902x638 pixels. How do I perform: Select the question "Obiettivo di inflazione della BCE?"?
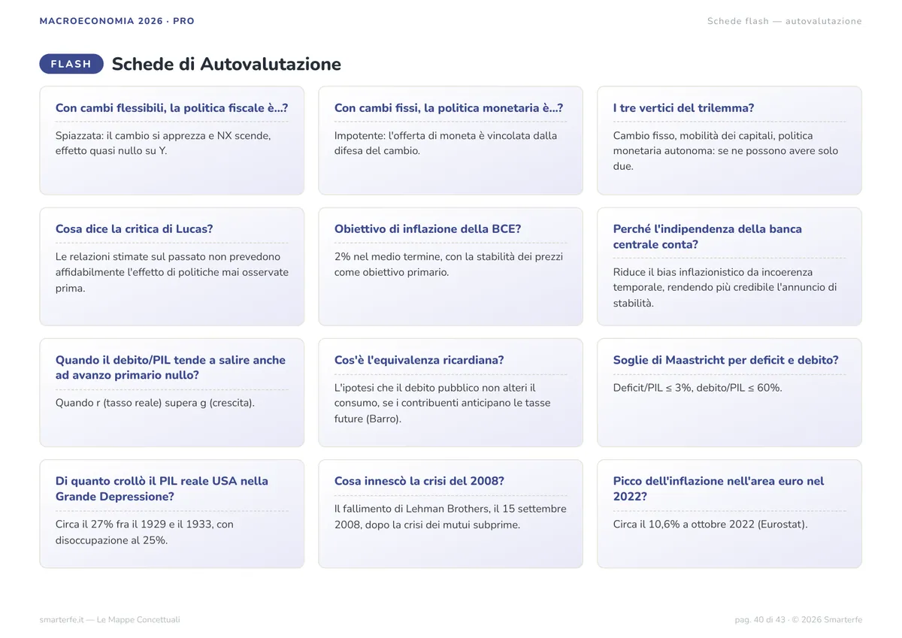click(428, 229)
